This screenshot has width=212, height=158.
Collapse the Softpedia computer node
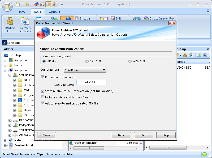pos(5,70)
